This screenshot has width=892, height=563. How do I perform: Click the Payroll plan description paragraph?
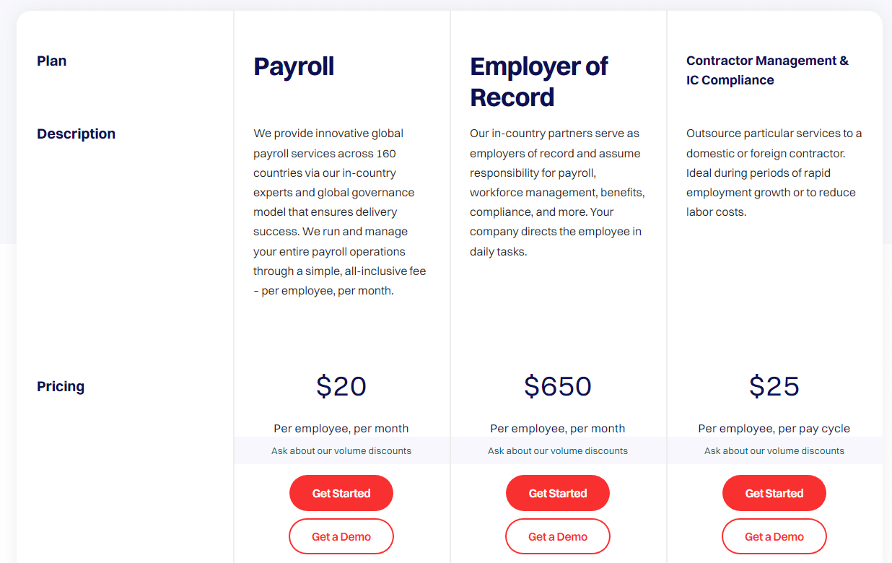(x=339, y=211)
